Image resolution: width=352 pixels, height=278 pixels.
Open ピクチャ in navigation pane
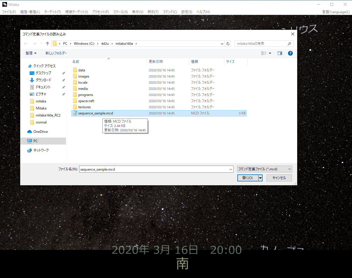click(x=41, y=94)
